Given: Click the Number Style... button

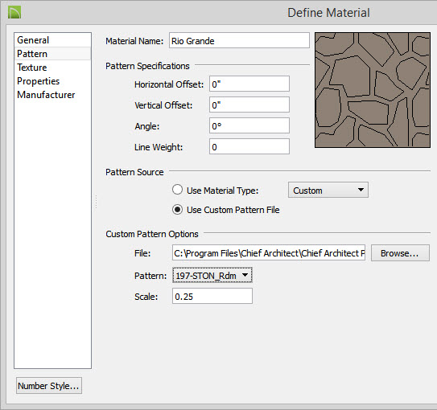Looking at the screenshot, I should click(49, 386).
